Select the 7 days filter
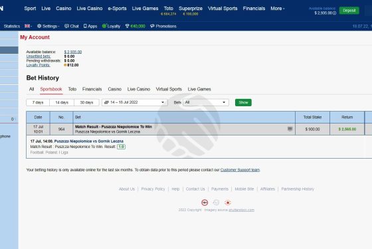Screen dimensions: 372x249 pos(38,102)
